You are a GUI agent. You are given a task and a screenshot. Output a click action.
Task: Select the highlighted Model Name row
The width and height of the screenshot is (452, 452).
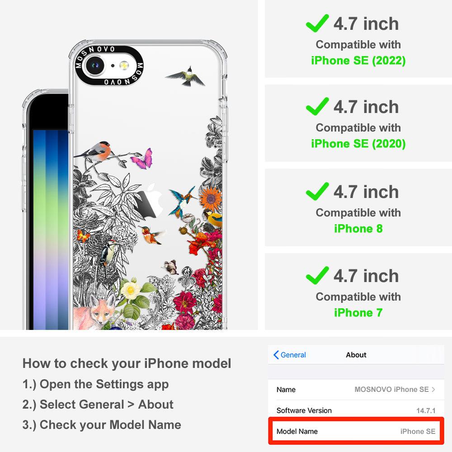(356, 431)
